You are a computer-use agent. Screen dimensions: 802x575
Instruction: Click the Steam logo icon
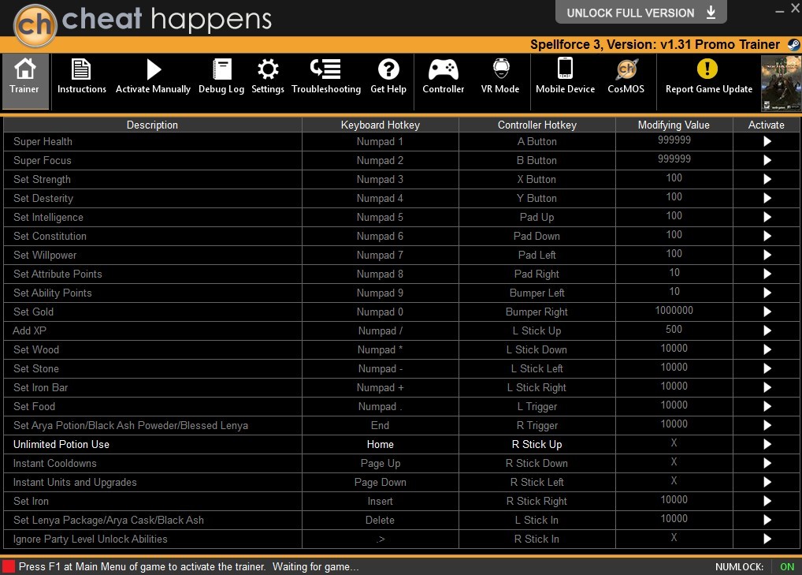pyautogui.click(x=793, y=44)
